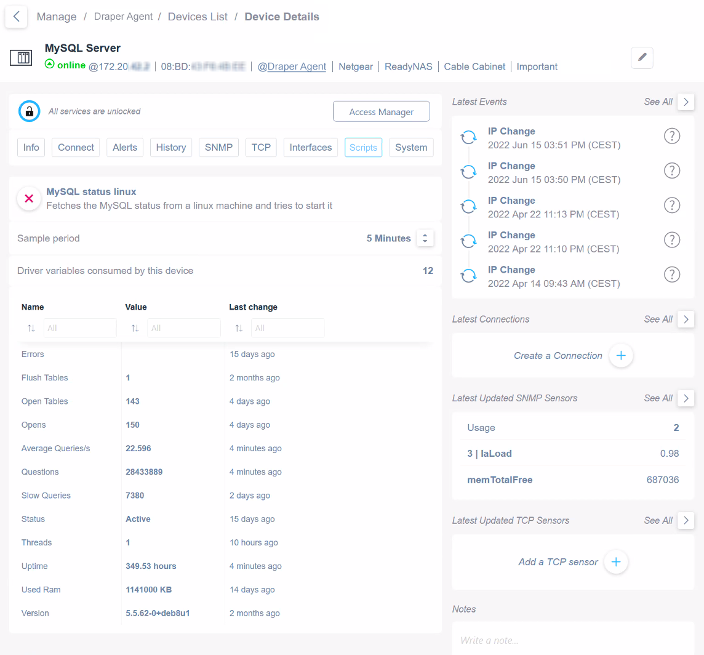
Task: Click the blue lock services icon
Action: click(29, 111)
